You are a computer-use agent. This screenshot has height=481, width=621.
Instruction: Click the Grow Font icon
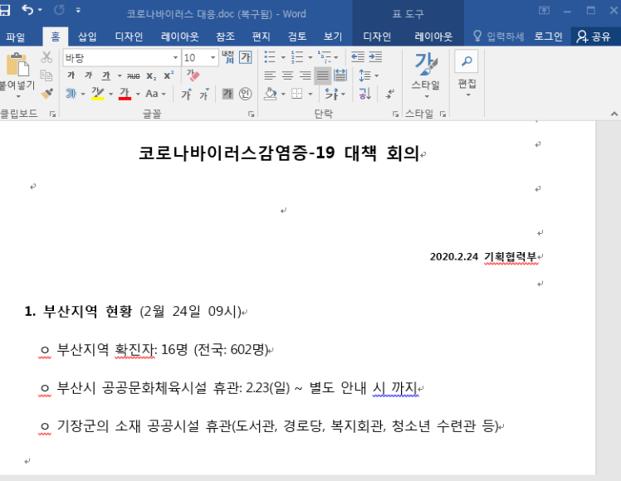click(x=186, y=94)
